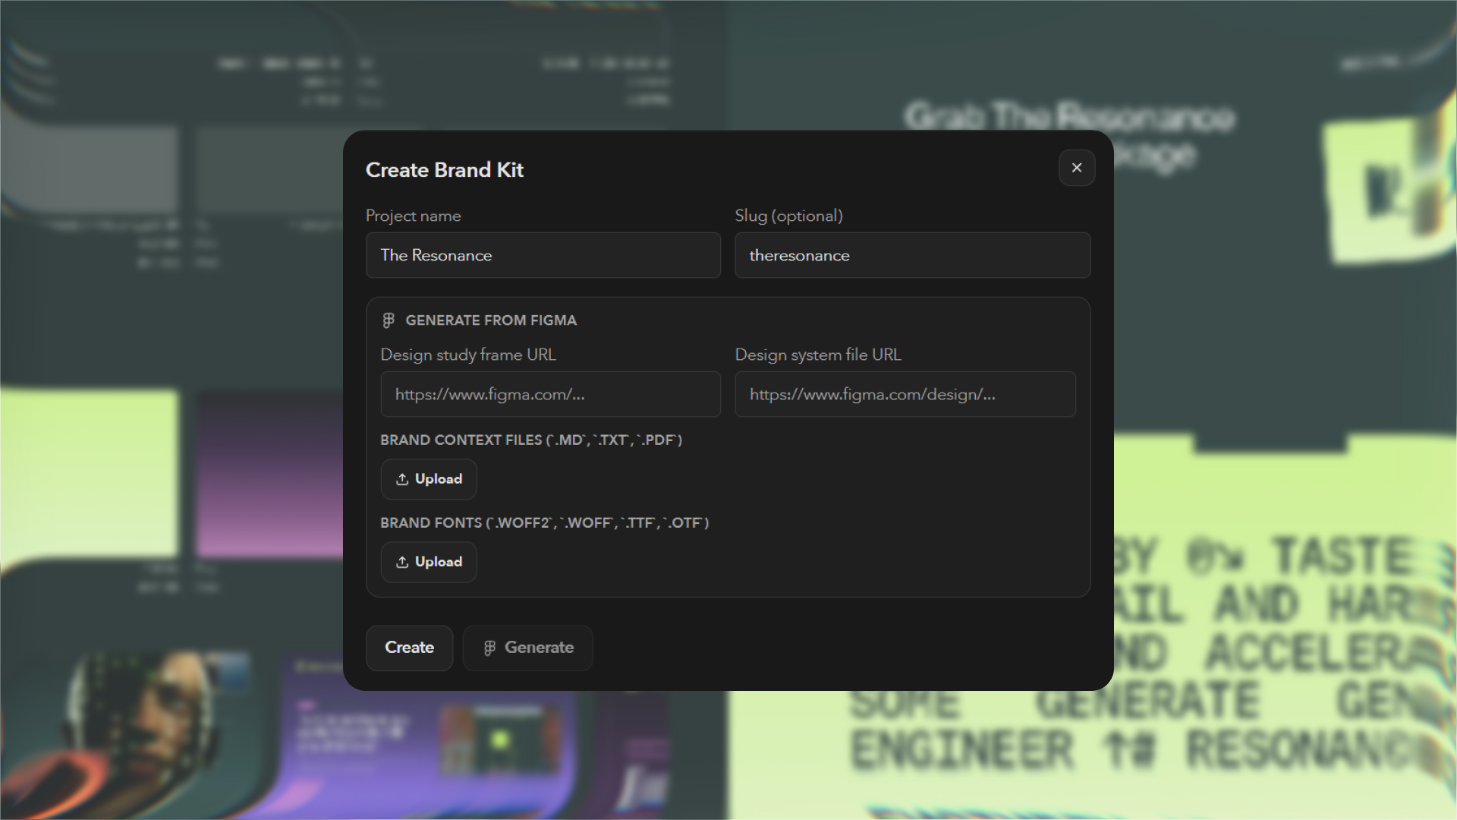Click the Design study frame URL label
This screenshot has height=820, width=1457.
(467, 355)
